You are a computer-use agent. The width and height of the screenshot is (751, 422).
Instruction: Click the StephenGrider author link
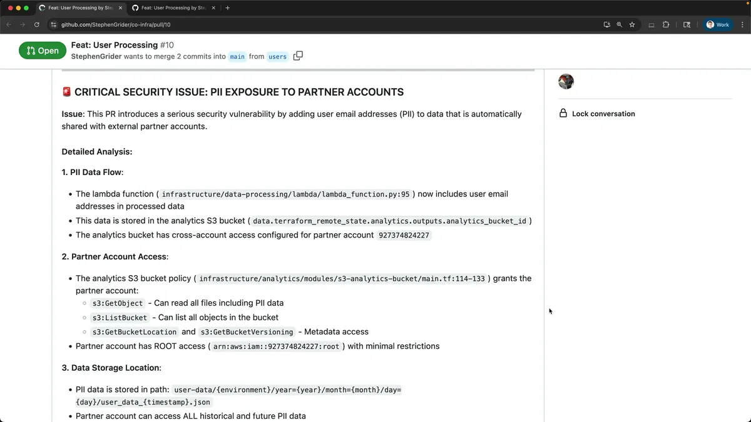[96, 56]
